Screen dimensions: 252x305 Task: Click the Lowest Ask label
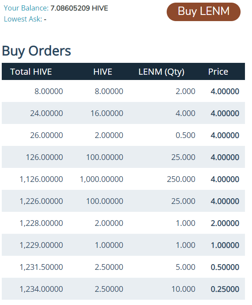pos(23,19)
